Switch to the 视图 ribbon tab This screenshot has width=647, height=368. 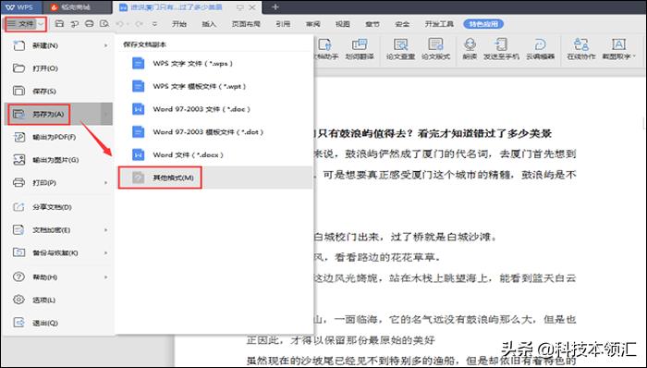pyautogui.click(x=343, y=24)
